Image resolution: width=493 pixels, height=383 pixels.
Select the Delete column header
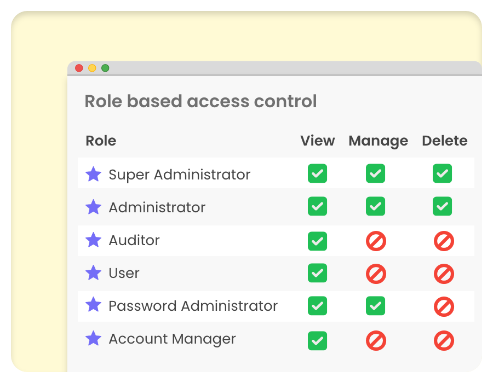tap(444, 141)
